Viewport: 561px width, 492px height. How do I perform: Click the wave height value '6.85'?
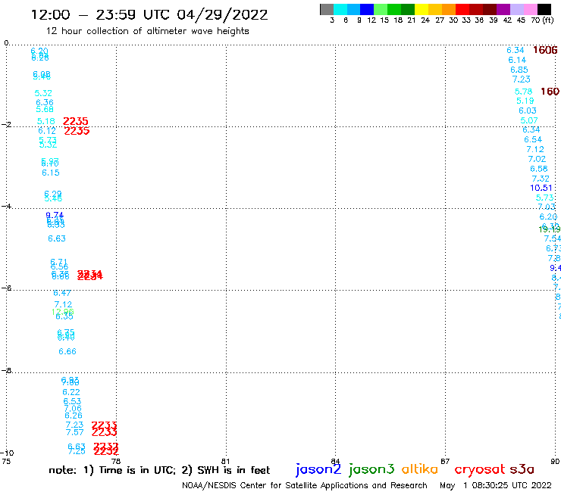coord(519,70)
